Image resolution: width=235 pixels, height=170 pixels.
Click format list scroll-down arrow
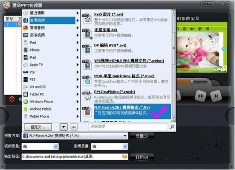[x=173, y=119]
